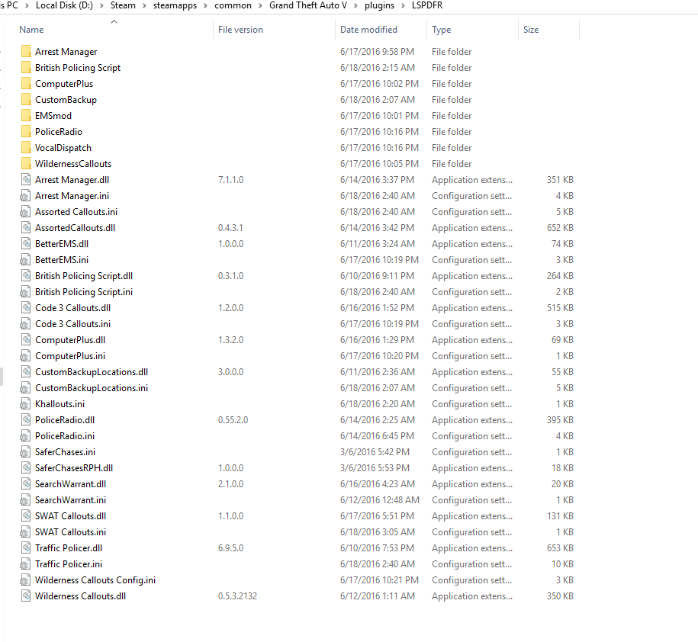
Task: Click the EMSmod folder icon
Action: [26, 116]
